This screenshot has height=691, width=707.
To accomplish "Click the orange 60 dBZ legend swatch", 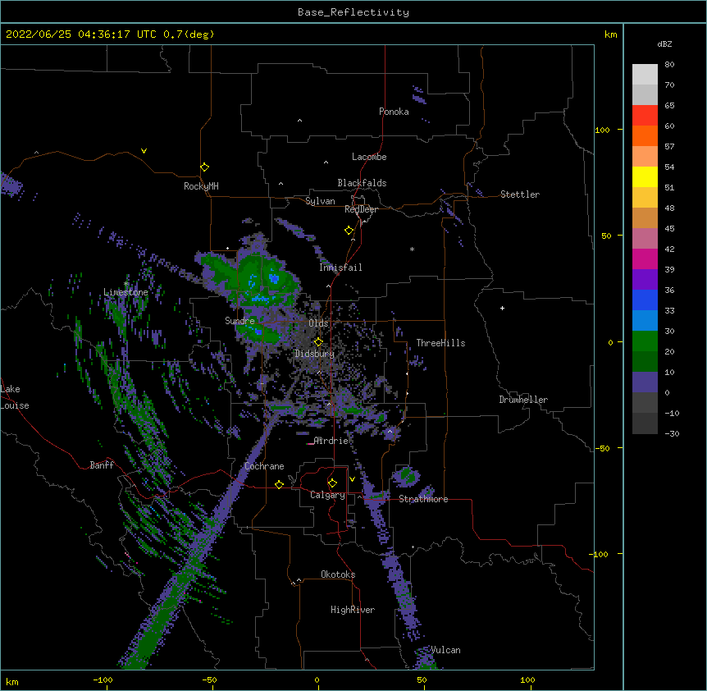I will (x=645, y=135).
